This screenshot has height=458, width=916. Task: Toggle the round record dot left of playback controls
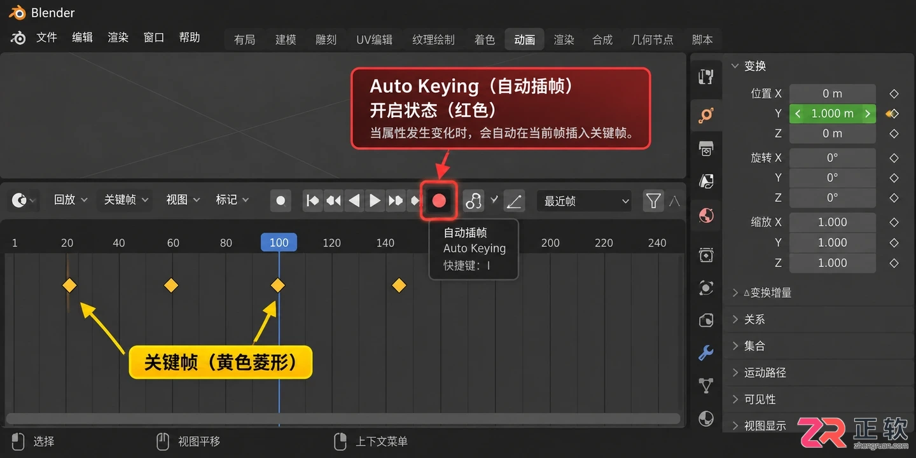pyautogui.click(x=281, y=201)
